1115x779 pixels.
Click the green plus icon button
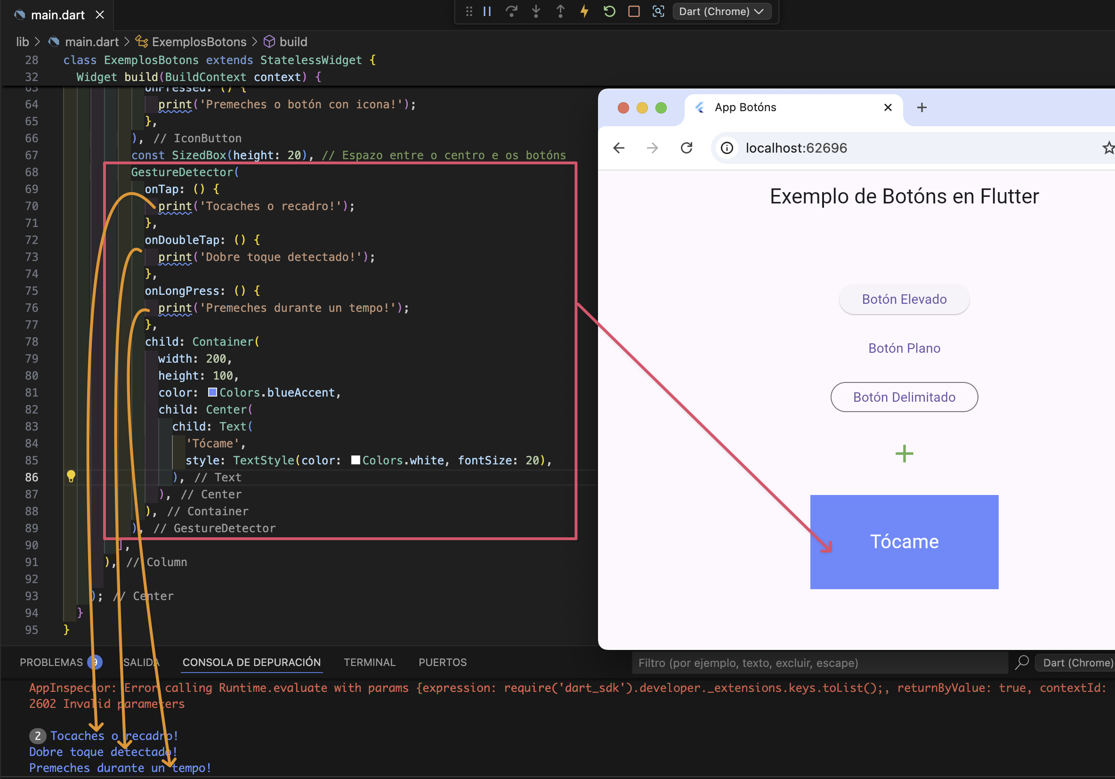904,454
